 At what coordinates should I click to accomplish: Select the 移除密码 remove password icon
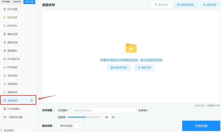[x=4, y=92]
